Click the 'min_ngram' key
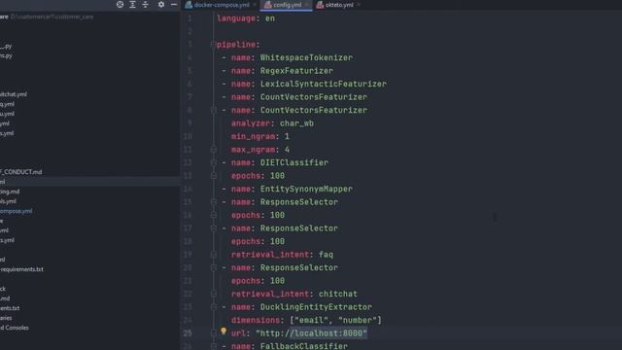This screenshot has width=622, height=350. click(x=254, y=136)
